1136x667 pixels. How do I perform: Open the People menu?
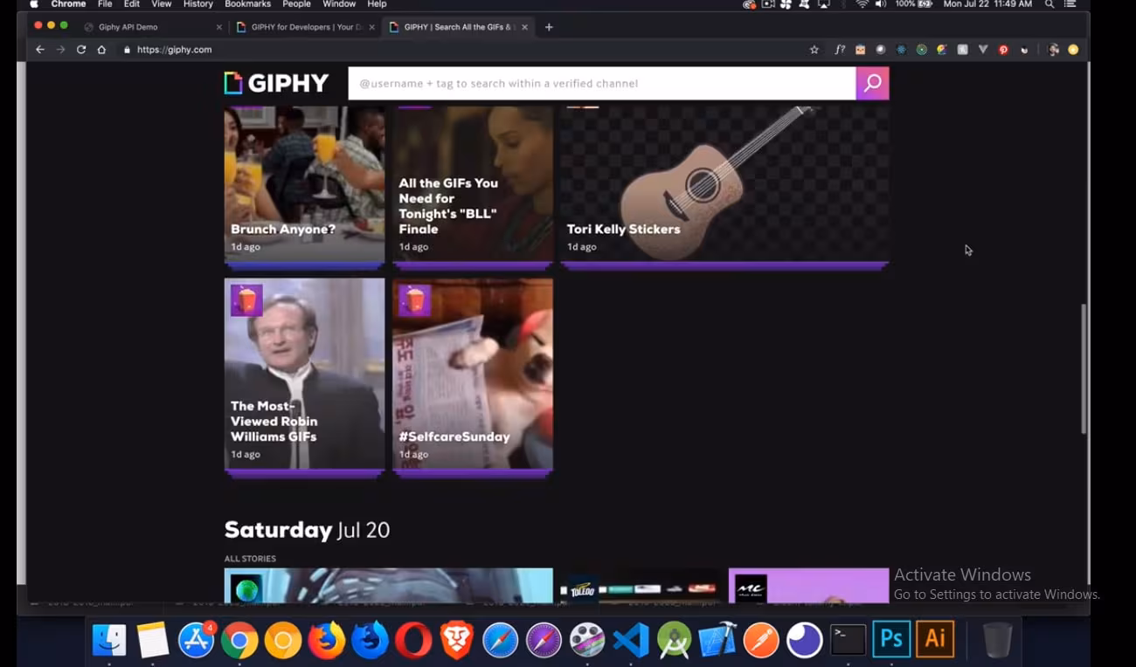296,4
